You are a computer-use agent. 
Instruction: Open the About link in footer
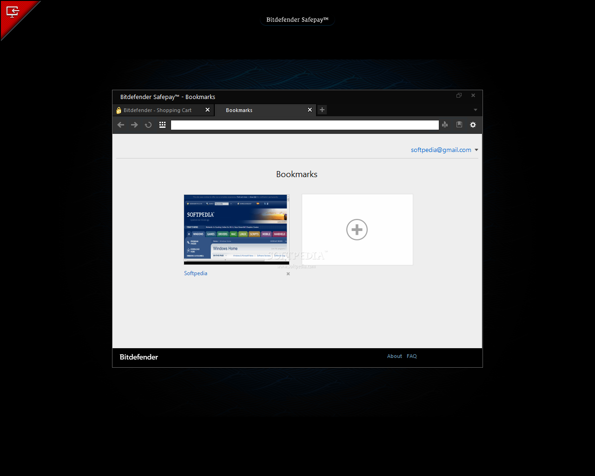[395, 356]
